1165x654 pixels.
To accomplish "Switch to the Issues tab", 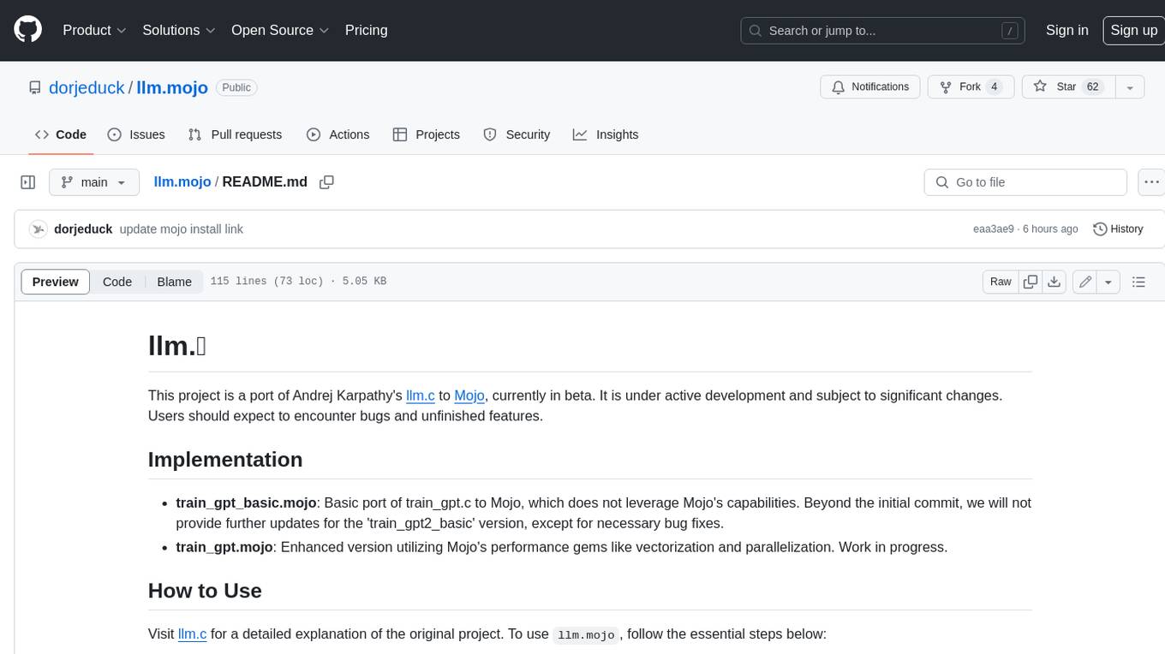I will (x=136, y=134).
